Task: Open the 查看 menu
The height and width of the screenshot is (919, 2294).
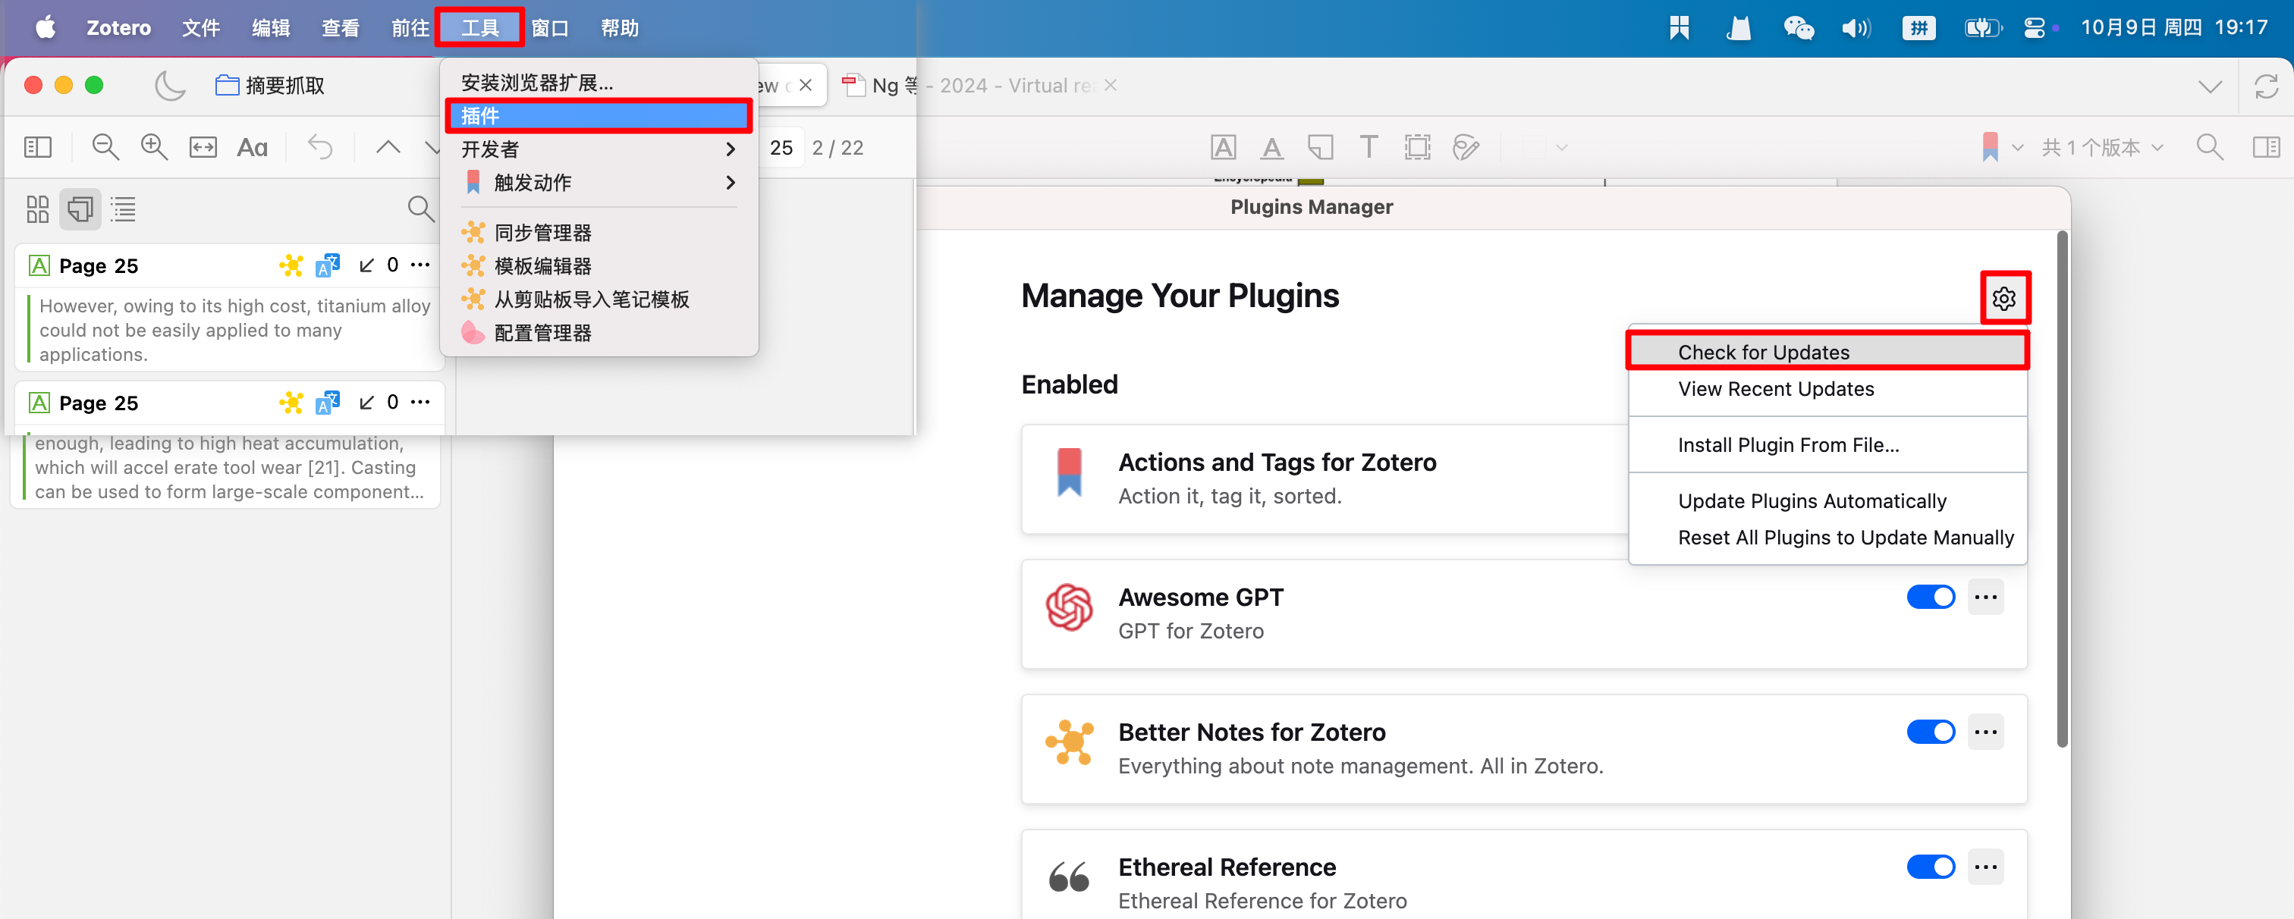Action: coord(340,27)
